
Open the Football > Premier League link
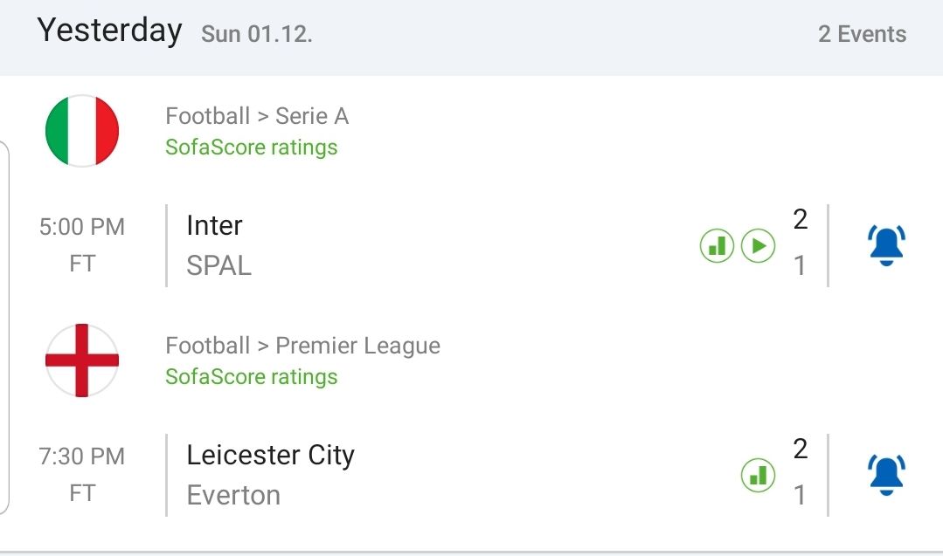pyautogui.click(x=302, y=346)
